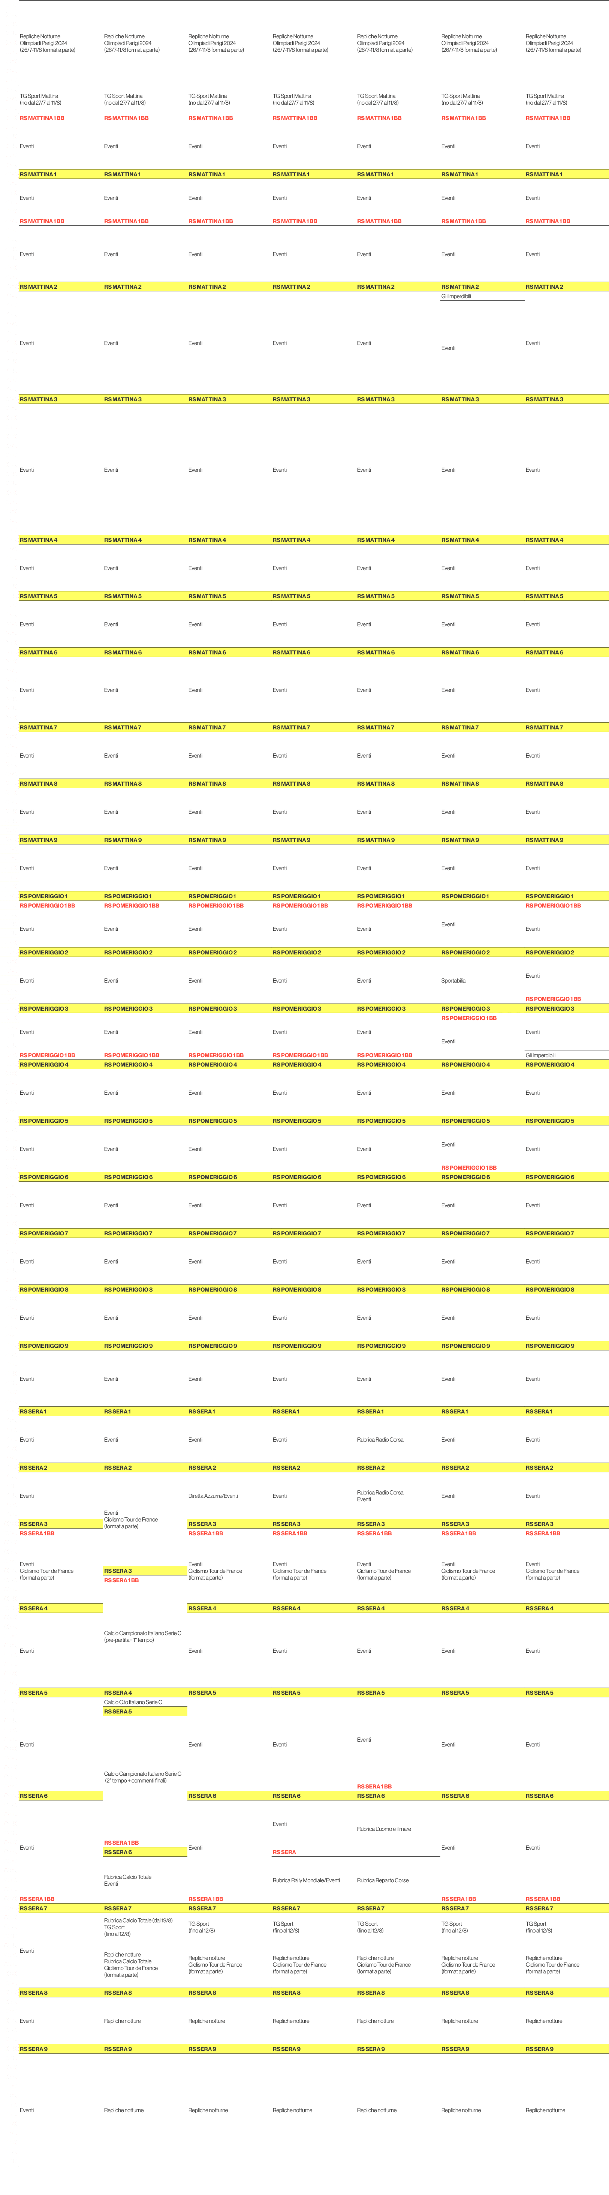Click 'Gli Imperdibili' just above RS POMERIGGIO 4
609x2195 pixels.
(540, 1055)
